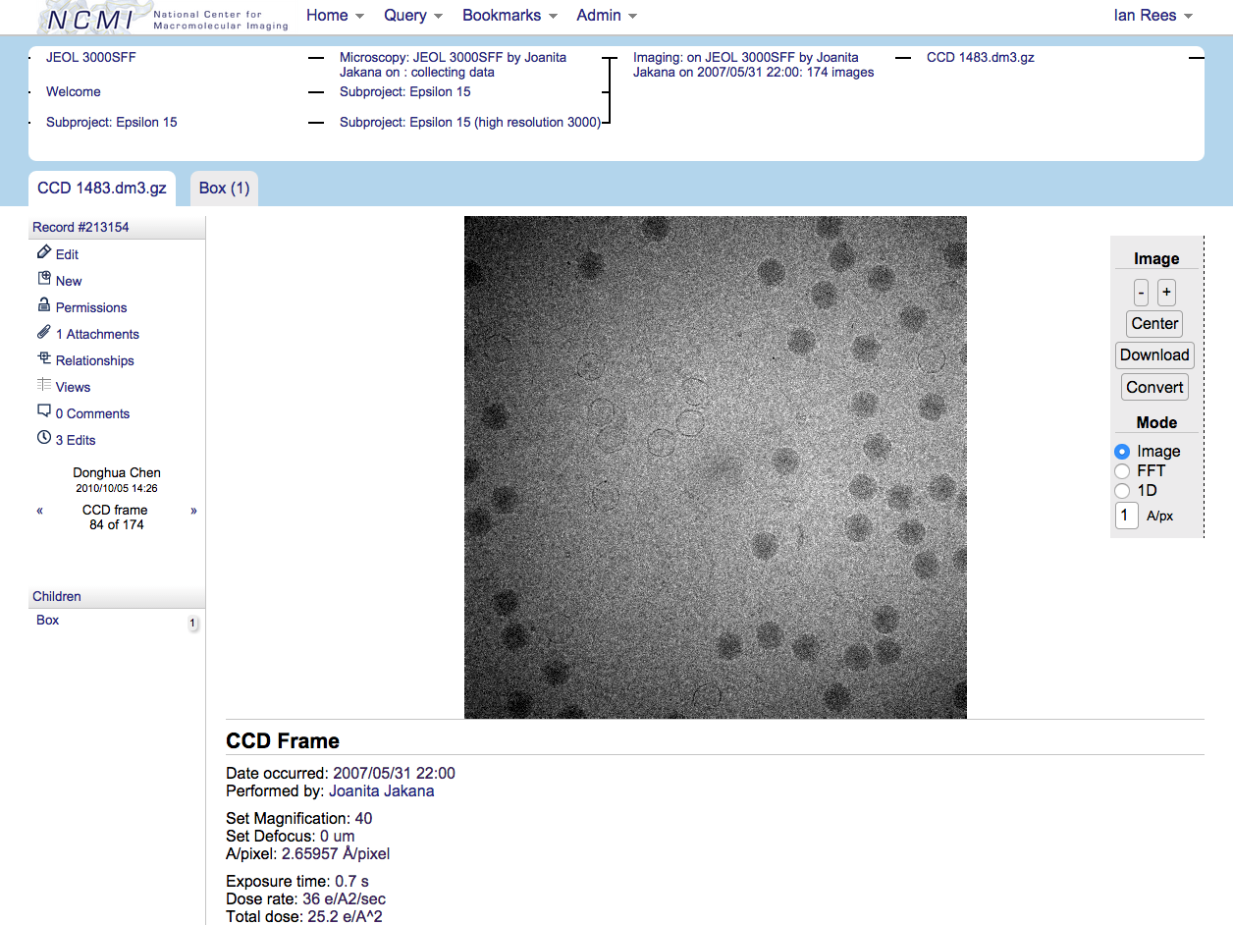Go to next CCD frame arrow

click(193, 511)
